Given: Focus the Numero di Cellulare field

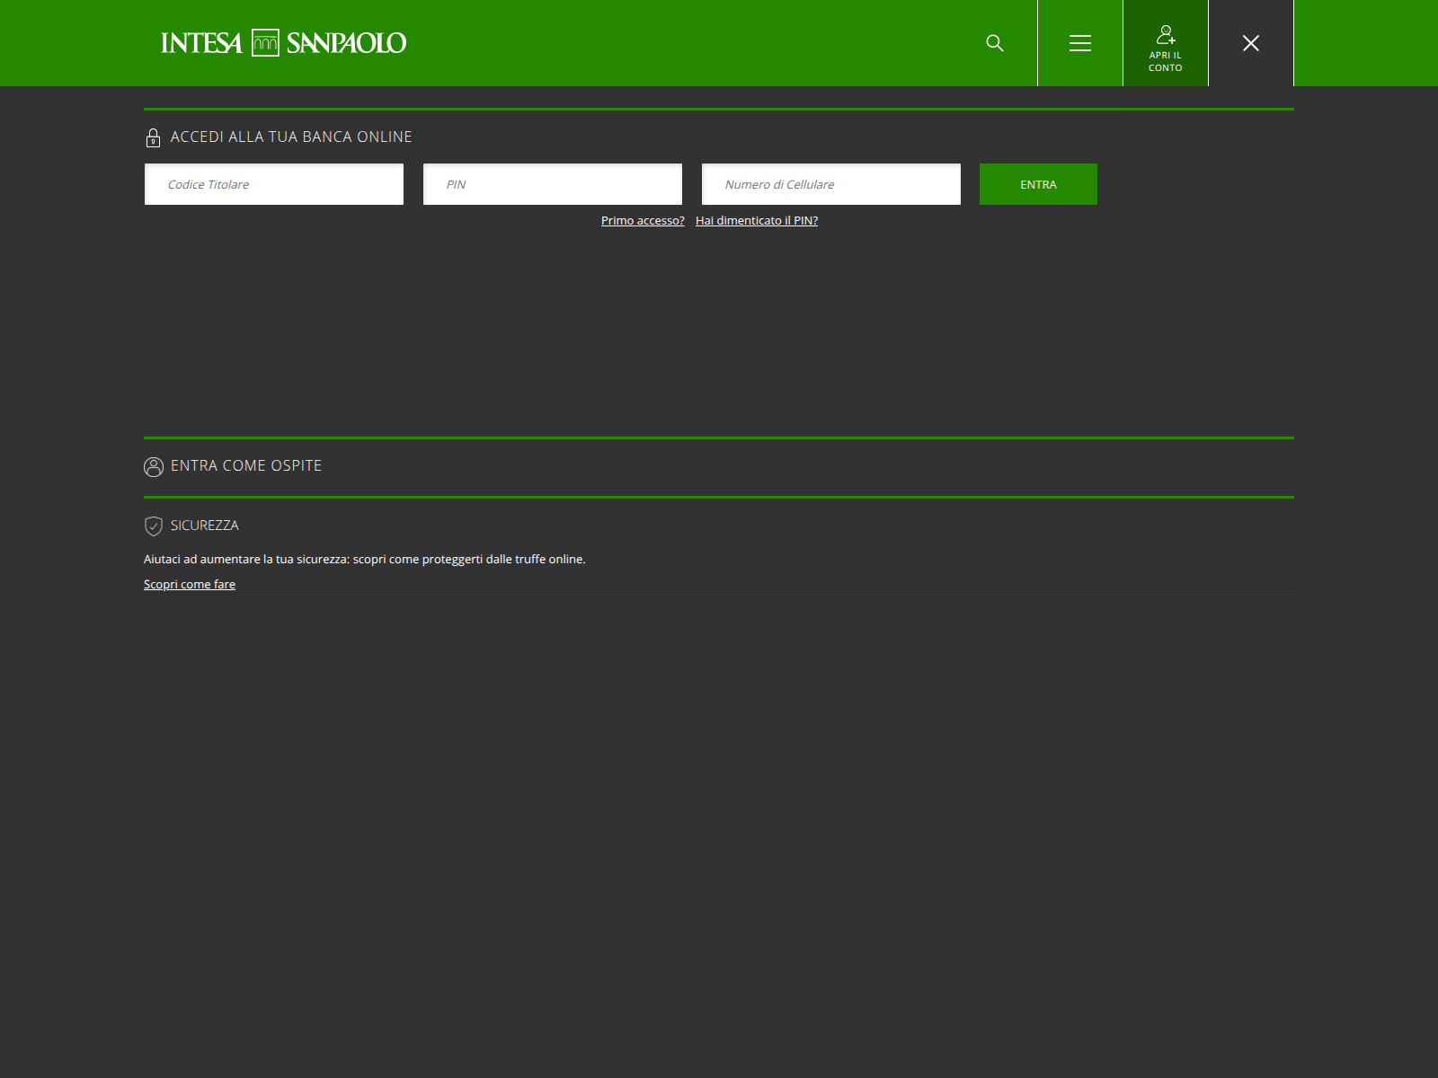Looking at the screenshot, I should 831,184.
